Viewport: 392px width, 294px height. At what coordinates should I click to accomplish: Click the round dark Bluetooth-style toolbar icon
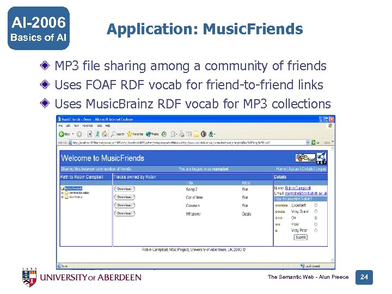[204, 134]
